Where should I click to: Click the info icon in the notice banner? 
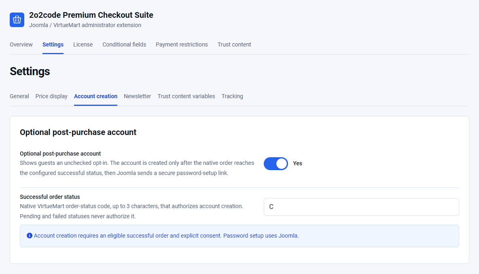pos(29,236)
